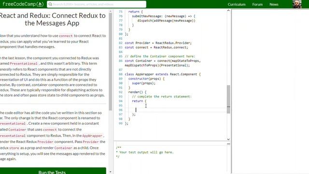
Task: Open the Forum link
Action: 257,4
